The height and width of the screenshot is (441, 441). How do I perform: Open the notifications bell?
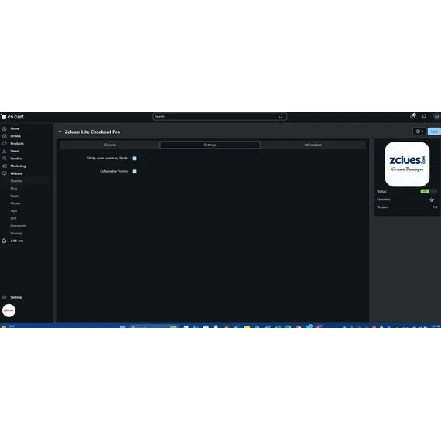tap(424, 116)
